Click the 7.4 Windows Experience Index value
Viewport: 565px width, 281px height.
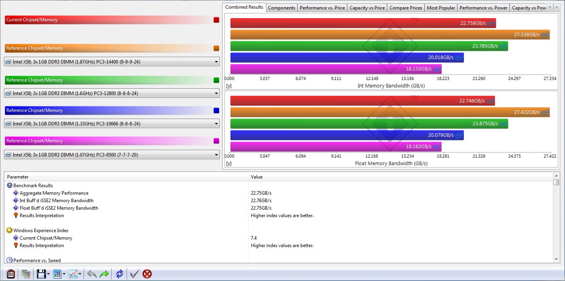254,238
